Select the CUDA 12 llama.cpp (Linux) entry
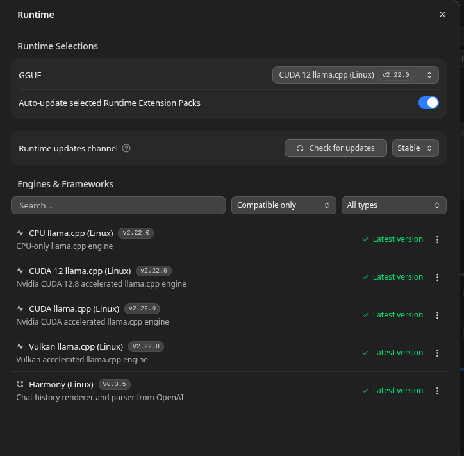Image resolution: width=464 pixels, height=456 pixels. click(x=228, y=277)
